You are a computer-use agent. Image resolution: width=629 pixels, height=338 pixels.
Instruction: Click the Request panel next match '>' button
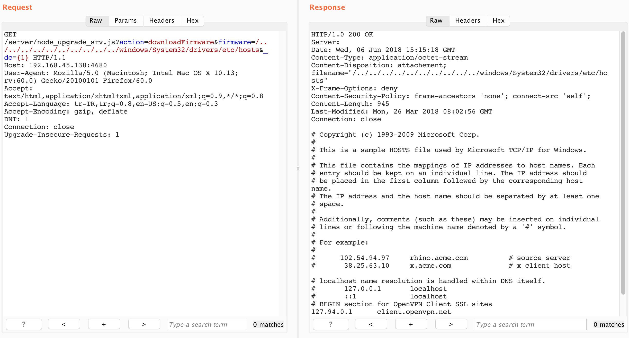[144, 324]
